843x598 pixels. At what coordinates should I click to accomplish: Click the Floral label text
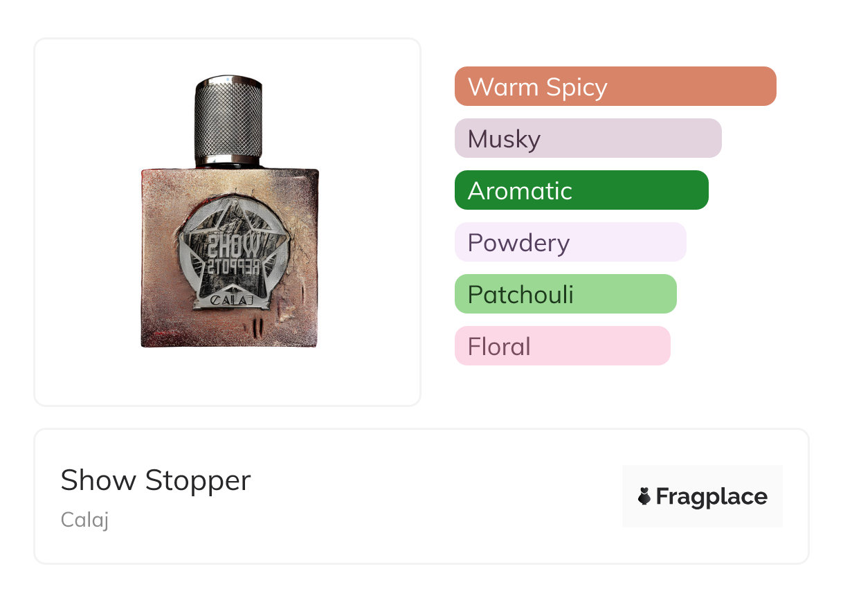[x=499, y=347]
